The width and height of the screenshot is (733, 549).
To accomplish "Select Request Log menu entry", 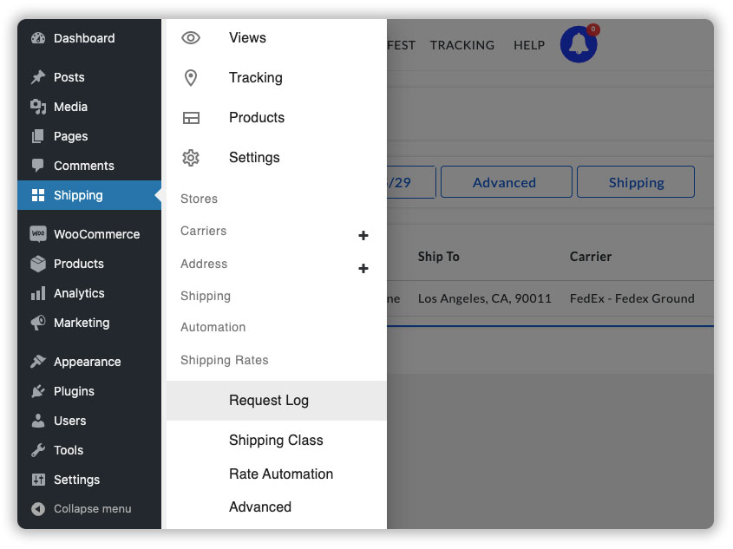I will (276, 401).
